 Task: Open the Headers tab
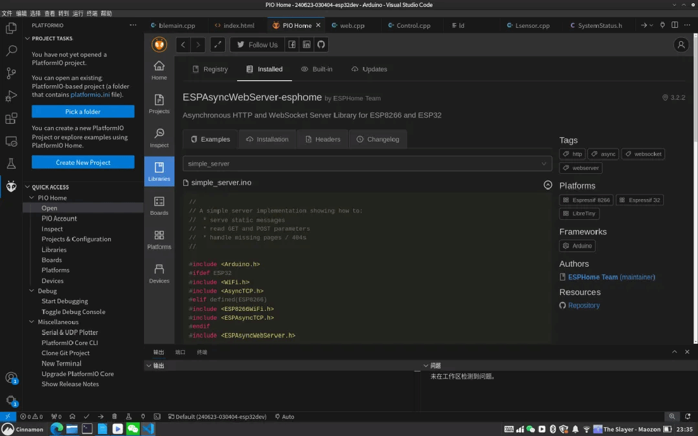pyautogui.click(x=322, y=139)
